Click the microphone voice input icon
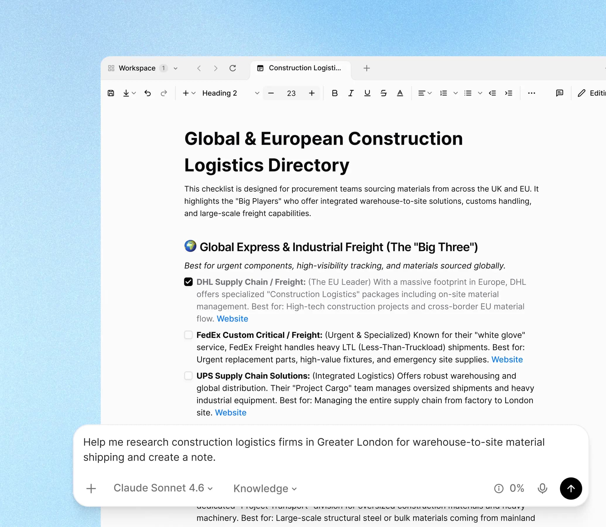Image resolution: width=606 pixels, height=527 pixels. (542, 488)
